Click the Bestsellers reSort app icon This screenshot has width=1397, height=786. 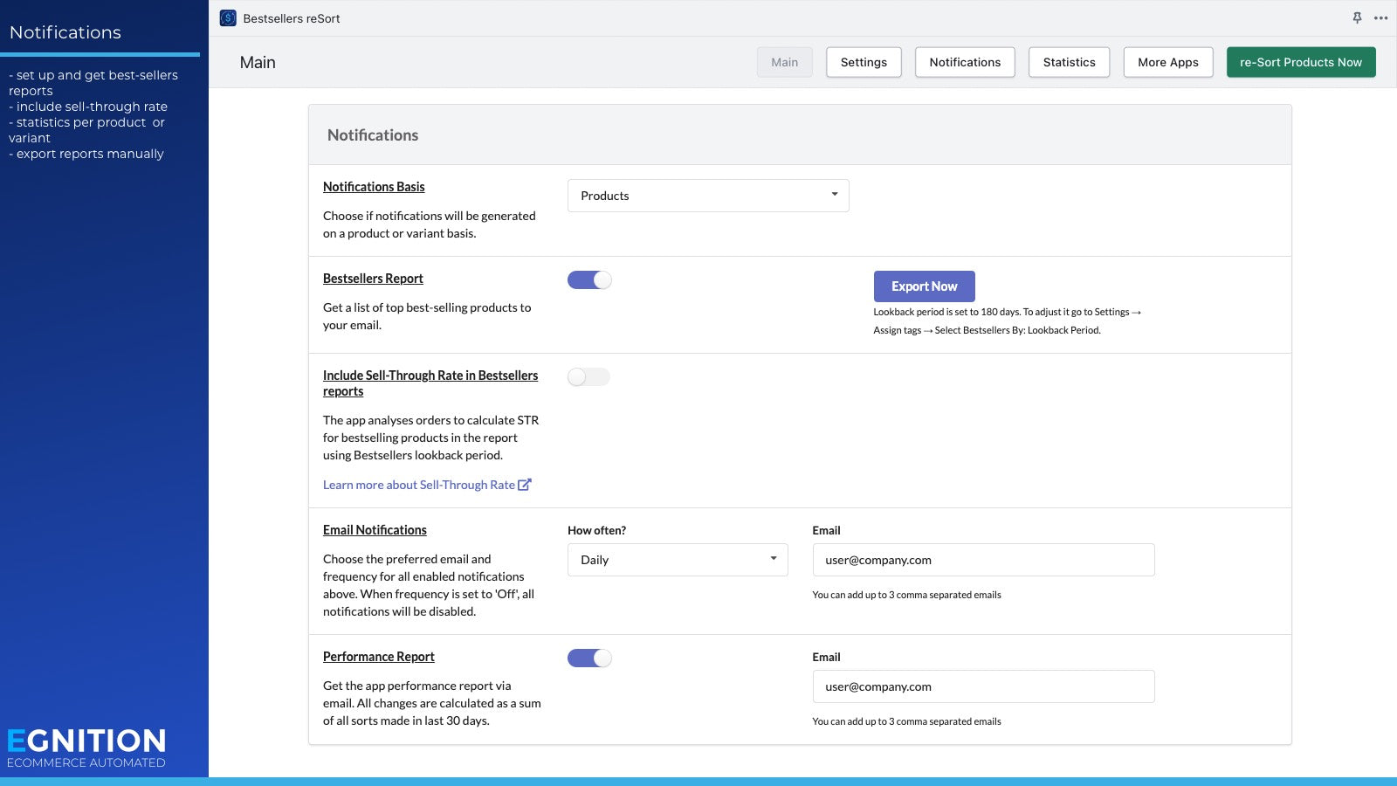227,17
